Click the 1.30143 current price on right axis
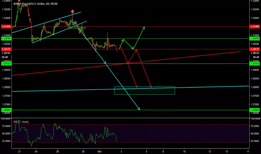 255,53
